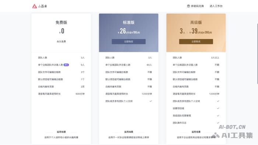
Task: Click the 60人 value in 标准版
Action: (149, 65)
